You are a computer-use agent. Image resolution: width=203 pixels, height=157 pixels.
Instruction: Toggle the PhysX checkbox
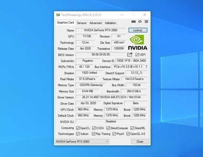click(114, 134)
